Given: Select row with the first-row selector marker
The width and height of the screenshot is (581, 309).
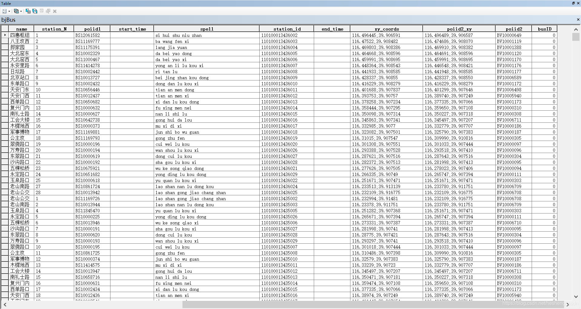Looking at the screenshot, I should [x=5, y=35].
